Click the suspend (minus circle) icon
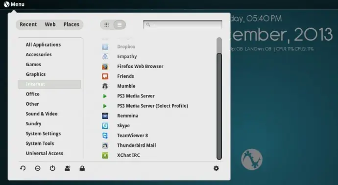338x185 pixels. [38, 168]
